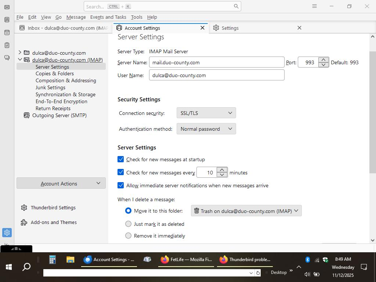Uncheck Check for new messages at startup
This screenshot has width=376, height=282.
coord(121,159)
